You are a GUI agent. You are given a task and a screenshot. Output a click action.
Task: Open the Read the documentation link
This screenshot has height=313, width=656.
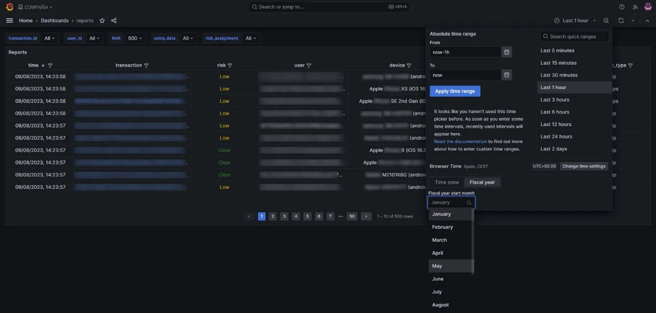pos(460,142)
